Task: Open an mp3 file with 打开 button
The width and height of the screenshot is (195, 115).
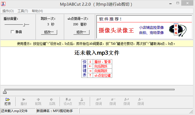Action: 8,102
